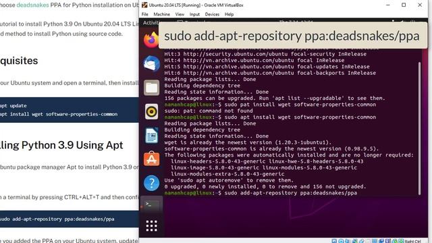This screenshot has height=243, width=432.
Task: Show Applications grid button in dock
Action: coord(151,226)
